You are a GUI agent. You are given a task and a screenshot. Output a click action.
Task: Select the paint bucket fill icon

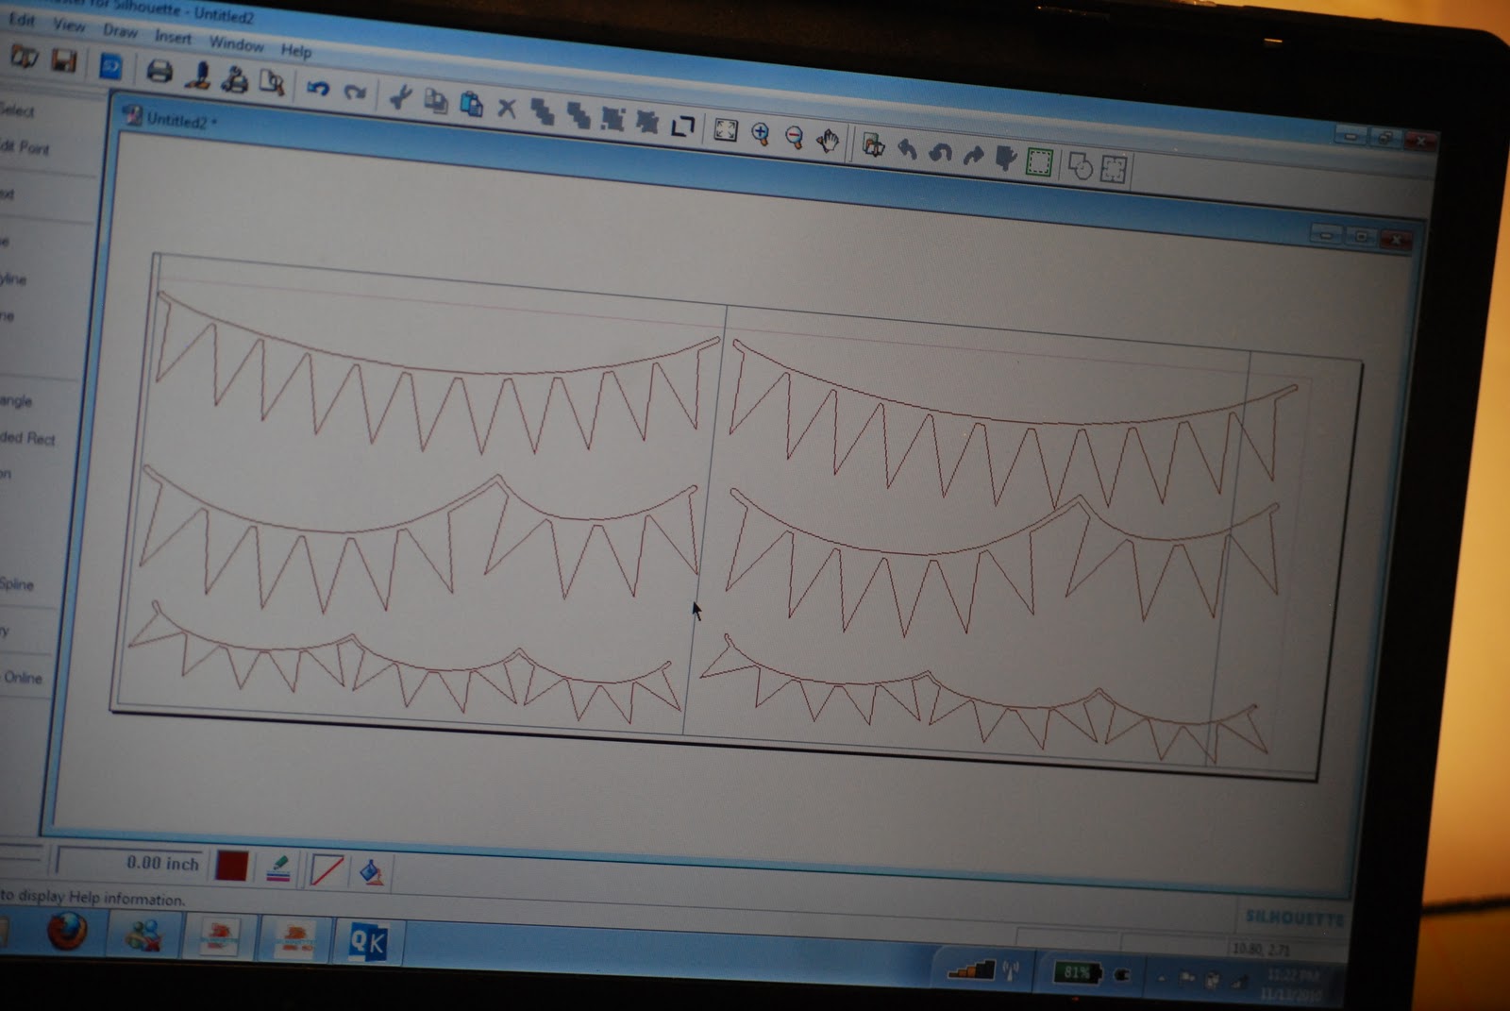point(372,872)
